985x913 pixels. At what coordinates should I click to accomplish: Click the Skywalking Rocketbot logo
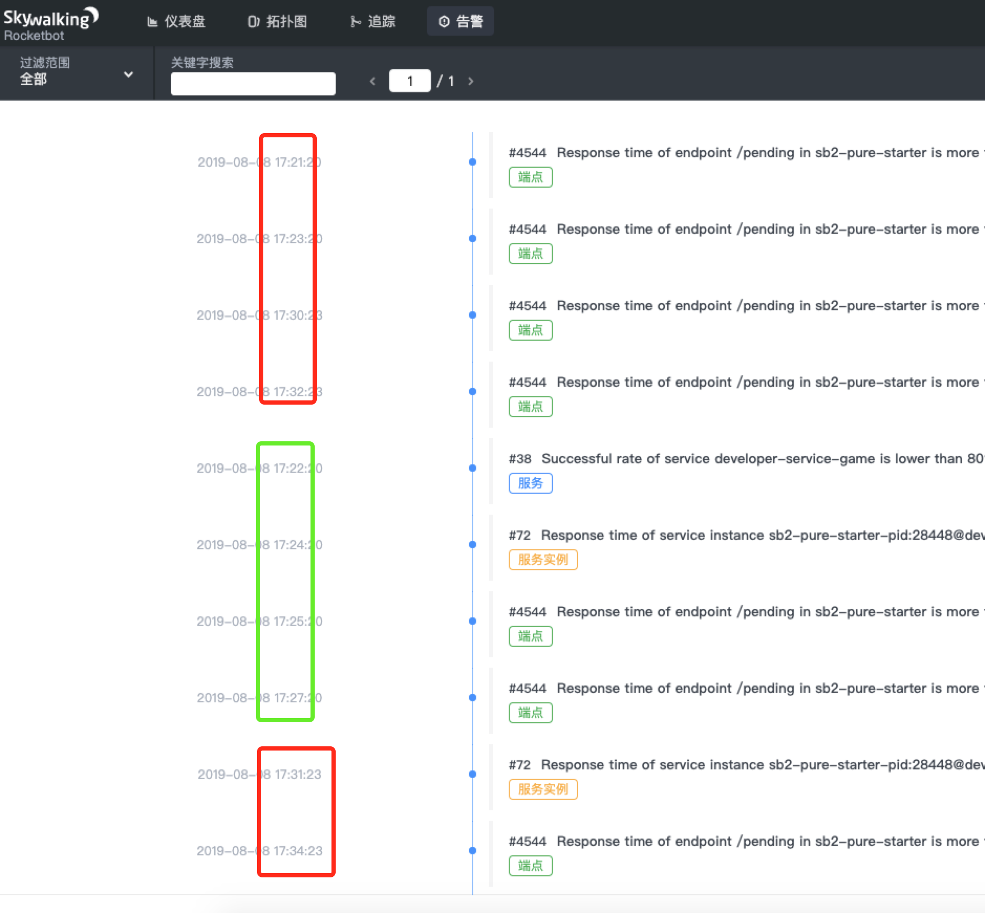pos(51,24)
